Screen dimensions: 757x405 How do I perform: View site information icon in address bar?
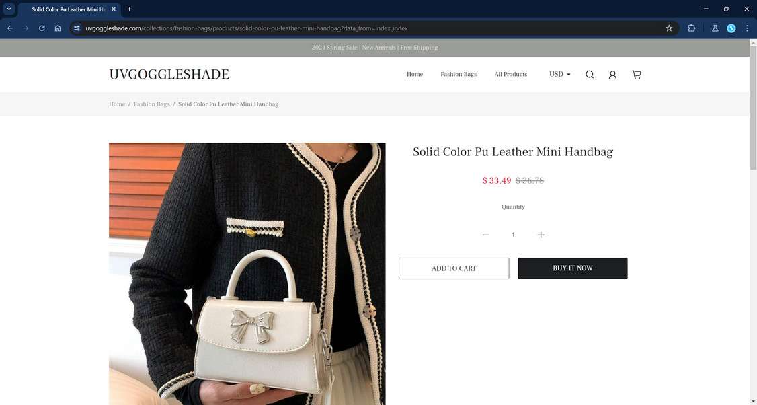click(77, 28)
